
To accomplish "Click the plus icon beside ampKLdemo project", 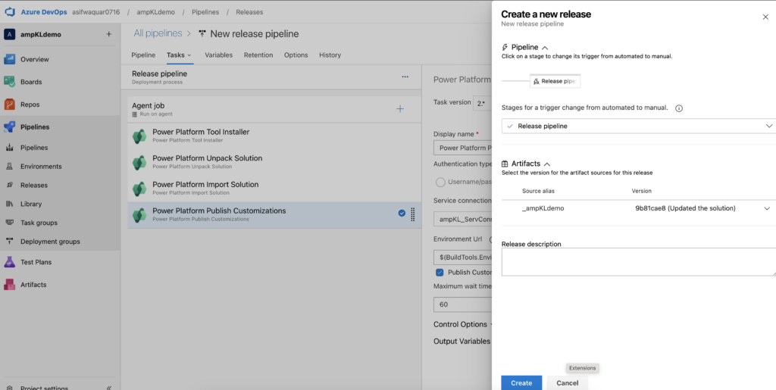I will click(x=109, y=35).
